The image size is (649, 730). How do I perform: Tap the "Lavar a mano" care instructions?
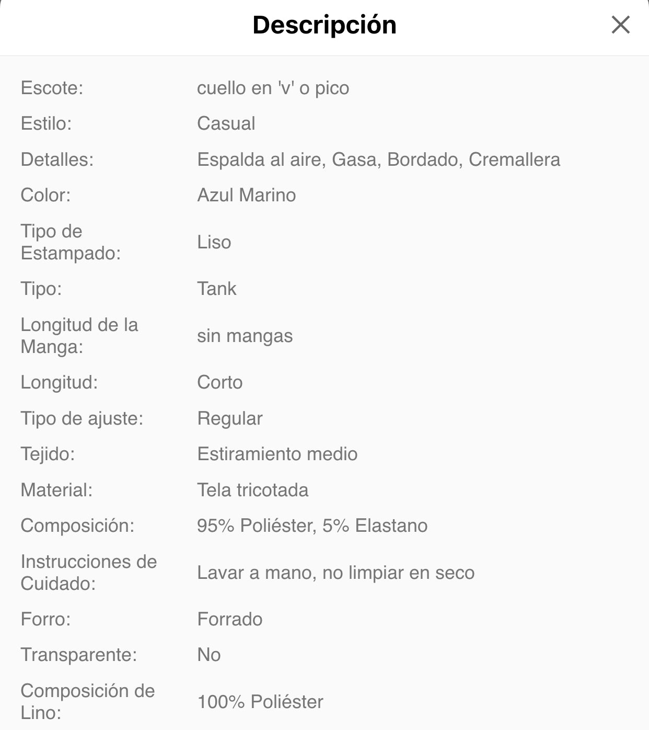pos(335,573)
